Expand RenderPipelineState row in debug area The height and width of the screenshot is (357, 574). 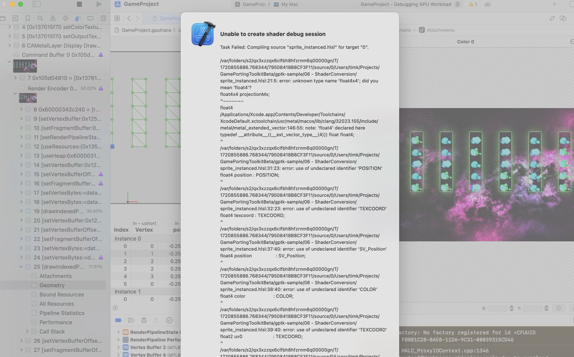click(x=119, y=332)
